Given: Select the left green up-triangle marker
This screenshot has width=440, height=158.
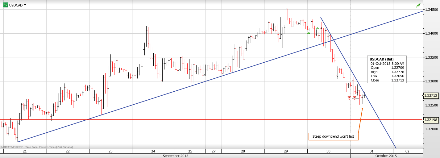Looking at the screenshot, I should pos(309,33).
